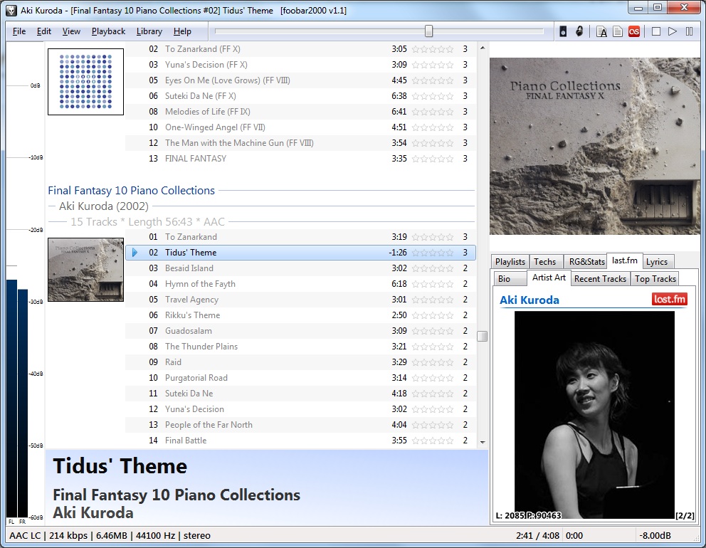
Task: Toggle the red Last.fm scrobbling icon
Action: point(634,31)
